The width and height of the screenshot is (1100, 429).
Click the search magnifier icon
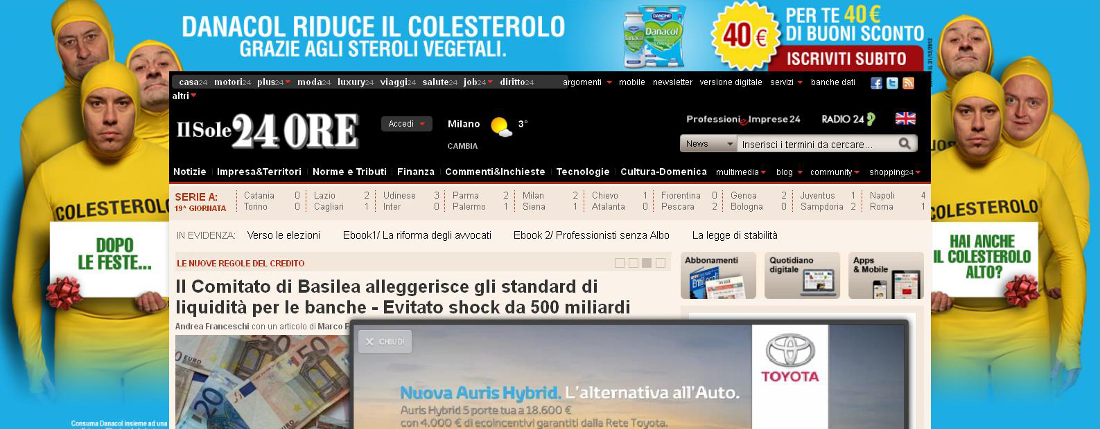[905, 144]
